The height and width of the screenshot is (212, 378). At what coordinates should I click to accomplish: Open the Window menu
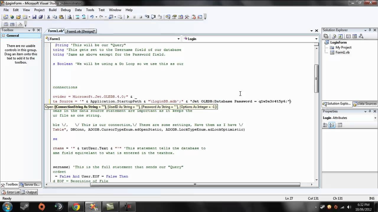point(115,10)
